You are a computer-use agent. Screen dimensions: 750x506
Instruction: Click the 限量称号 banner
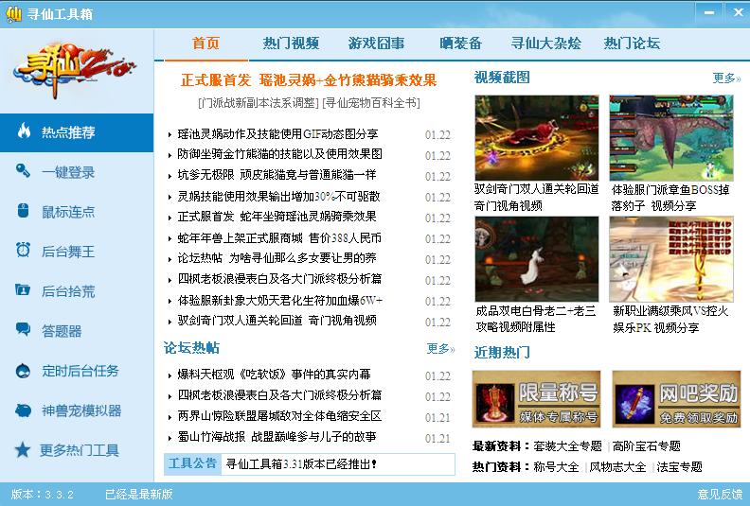coord(536,399)
